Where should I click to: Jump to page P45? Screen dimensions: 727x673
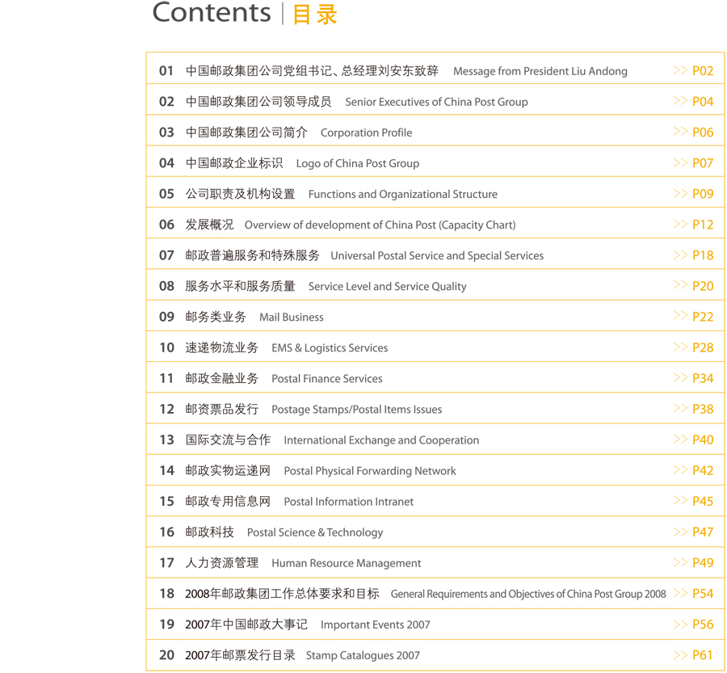tap(703, 502)
